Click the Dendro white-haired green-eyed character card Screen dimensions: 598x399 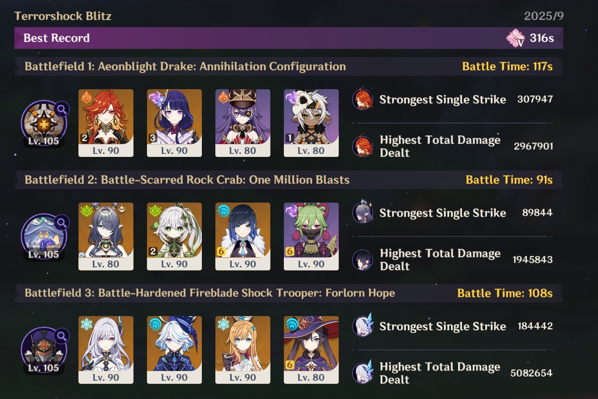tap(174, 236)
